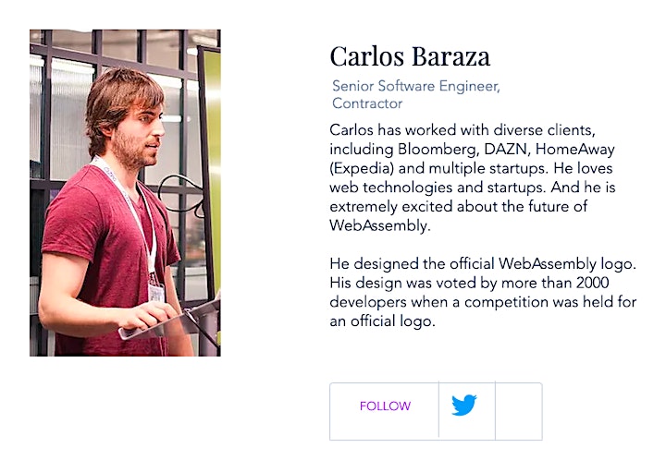The image size is (666, 472).
Task: Click the phrase official WebAssembly logo
Action: click(x=542, y=264)
